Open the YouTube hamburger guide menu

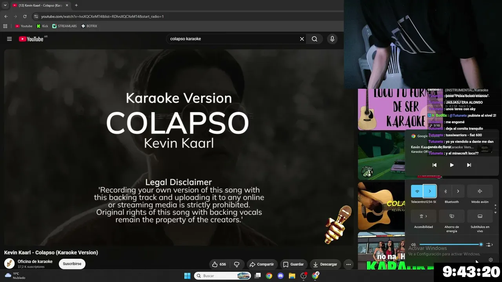9,39
